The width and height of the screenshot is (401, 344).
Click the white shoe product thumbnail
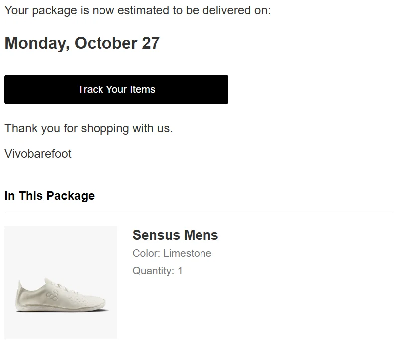coord(61,282)
